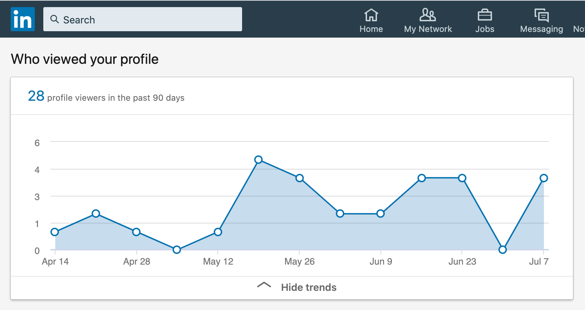Click the y-axis value 0
This screenshot has height=310, width=585.
click(x=37, y=251)
